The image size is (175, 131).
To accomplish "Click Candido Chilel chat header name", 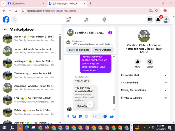I will pyautogui.click(x=90, y=33).
